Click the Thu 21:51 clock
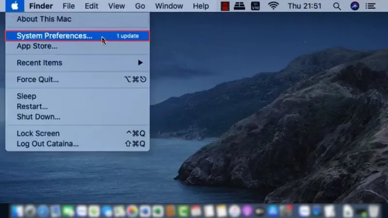Screen dimensions: 388x218 tap(304, 6)
